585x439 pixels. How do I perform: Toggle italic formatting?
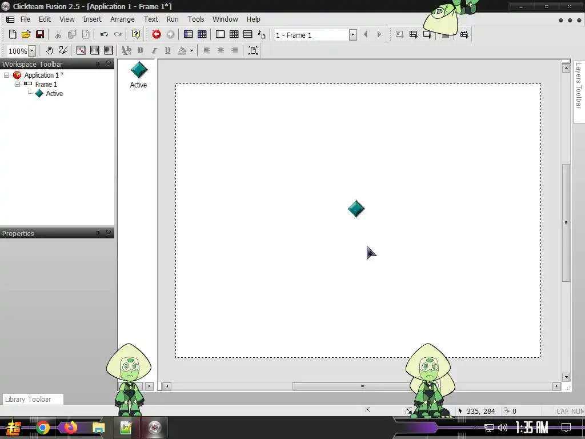154,50
